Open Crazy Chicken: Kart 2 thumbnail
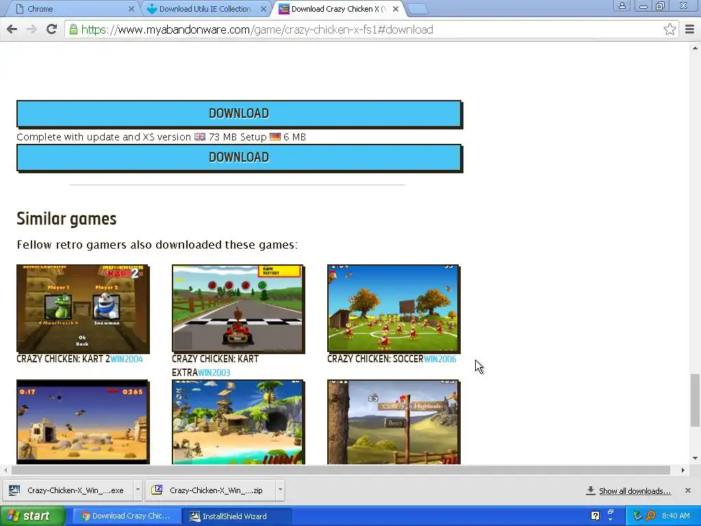Viewport: 701px width, 526px height. pyautogui.click(x=83, y=309)
